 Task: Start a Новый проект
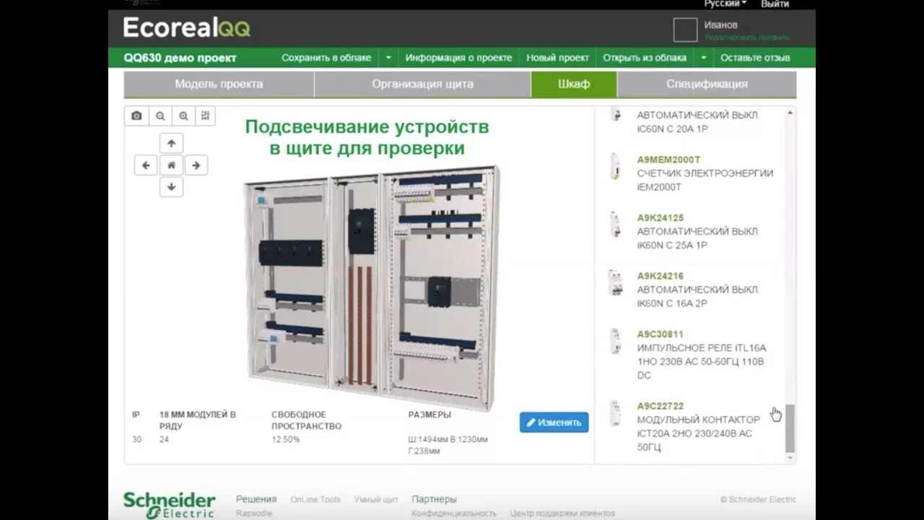pyautogui.click(x=558, y=58)
